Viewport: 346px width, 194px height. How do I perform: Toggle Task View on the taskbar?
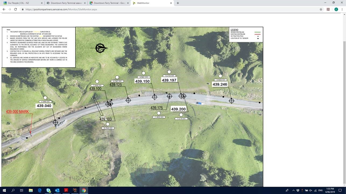point(21,191)
